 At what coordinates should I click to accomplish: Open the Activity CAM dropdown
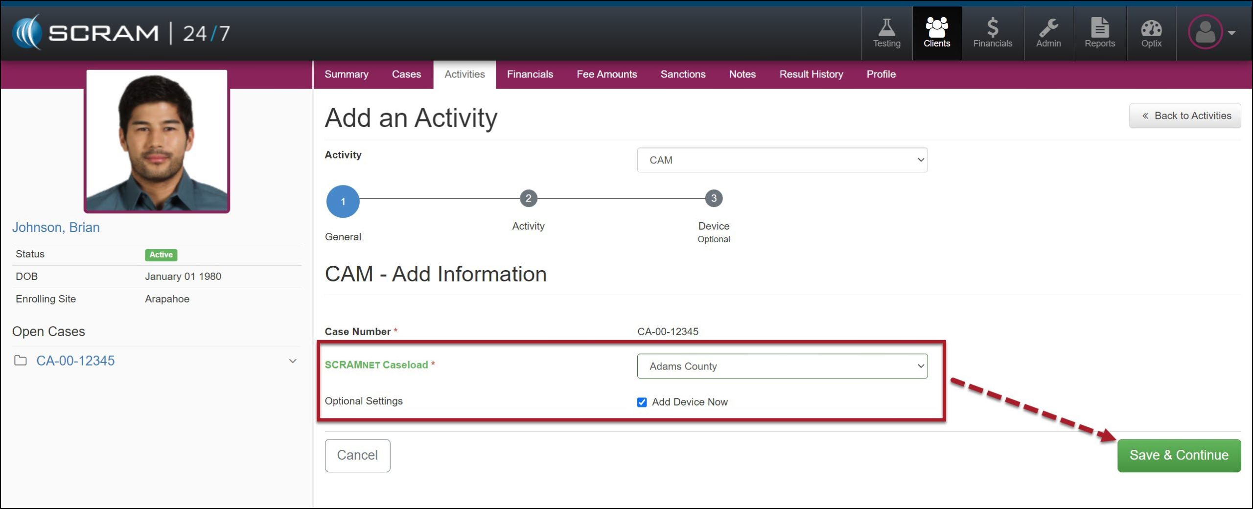[782, 160]
